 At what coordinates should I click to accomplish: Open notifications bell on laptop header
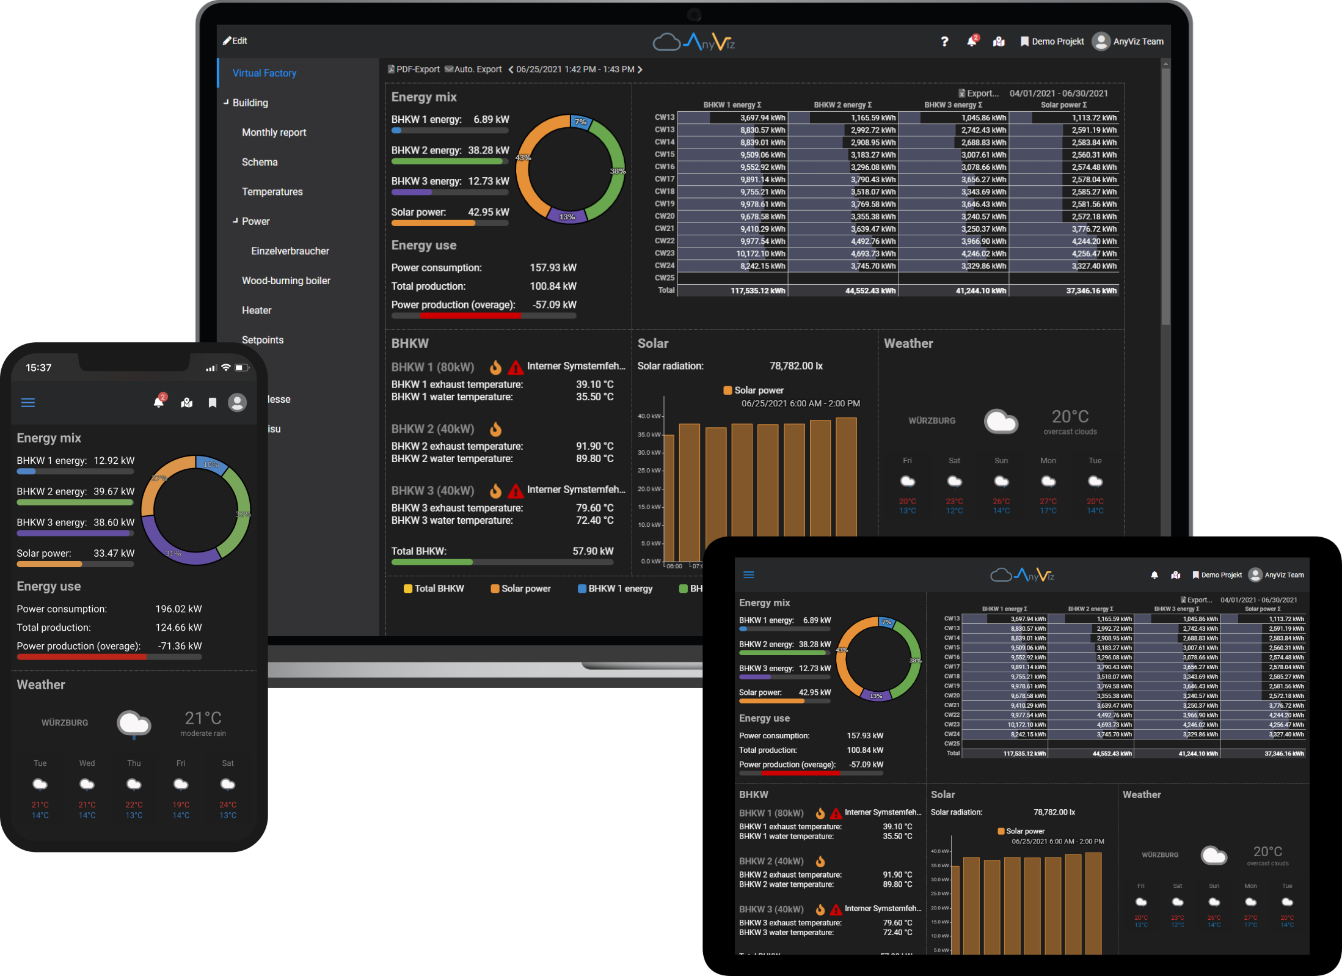point(971,42)
